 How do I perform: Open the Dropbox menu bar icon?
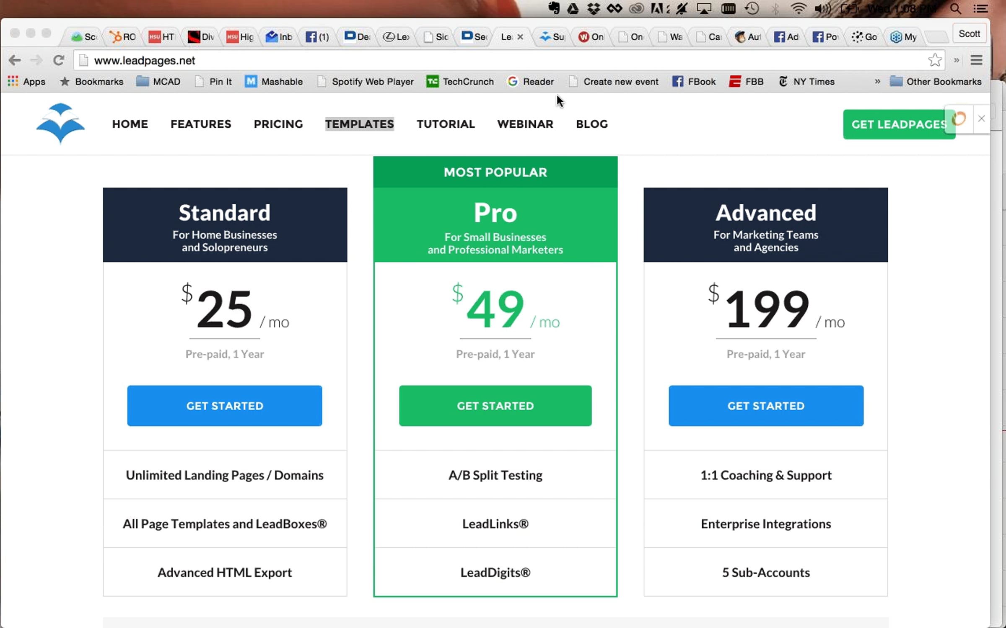[x=593, y=8]
